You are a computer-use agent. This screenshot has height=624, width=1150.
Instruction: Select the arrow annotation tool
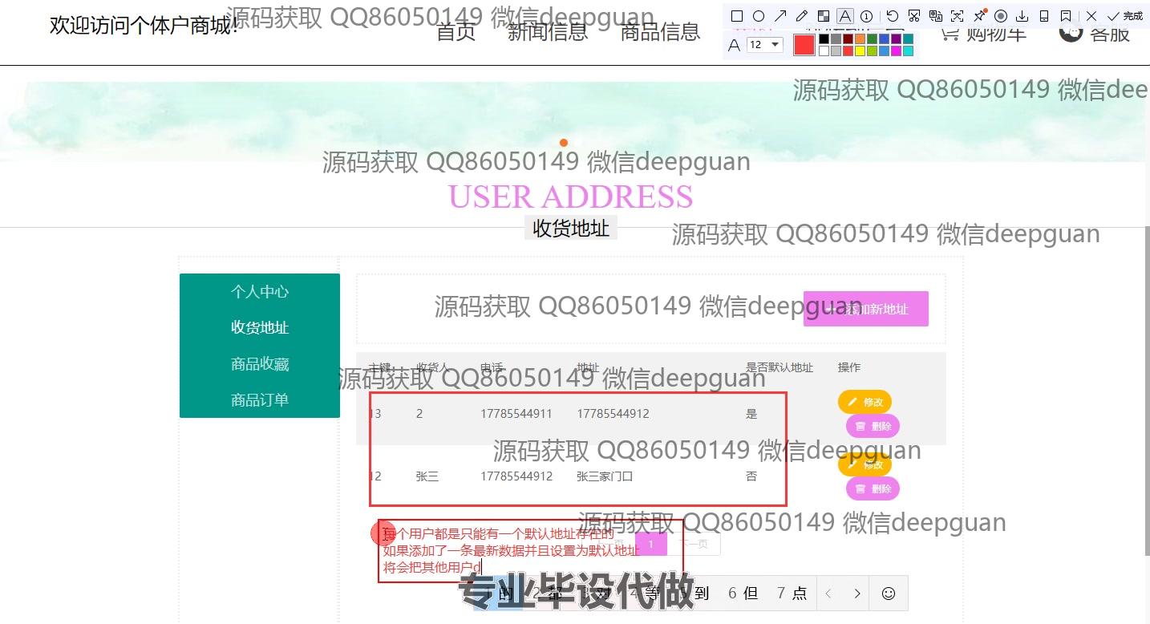(x=780, y=16)
